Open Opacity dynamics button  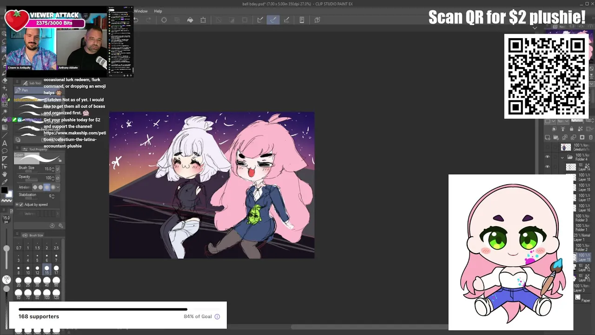pos(58,178)
